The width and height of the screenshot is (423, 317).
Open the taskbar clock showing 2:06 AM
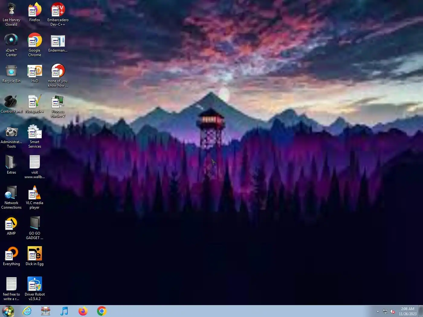408,311
